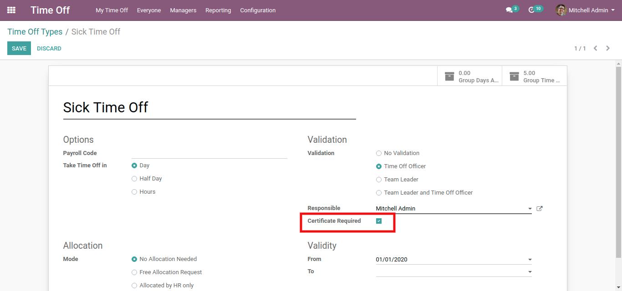622x291 pixels.
Task: Open the Reporting menu
Action: 218,10
